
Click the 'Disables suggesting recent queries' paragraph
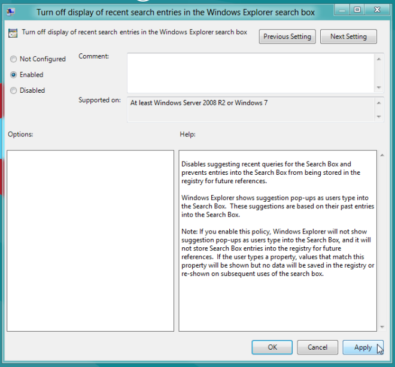271,172
